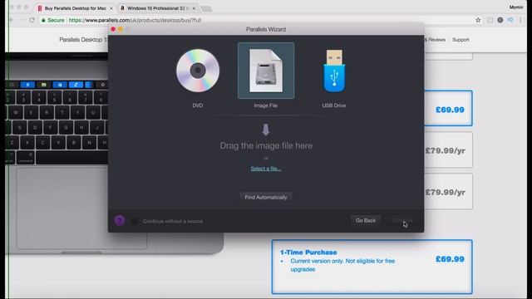The image size is (532, 299).
Task: Click the blue IQ extension icon
Action: click(510, 20)
